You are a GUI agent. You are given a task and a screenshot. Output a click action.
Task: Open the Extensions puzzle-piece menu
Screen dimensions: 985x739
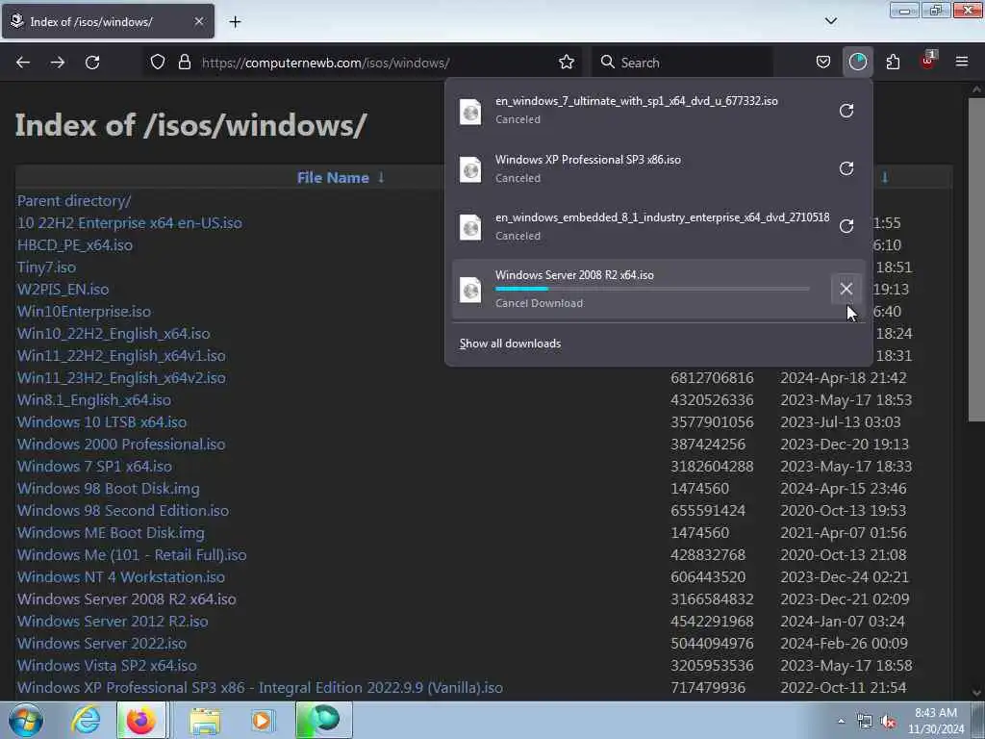coord(893,63)
